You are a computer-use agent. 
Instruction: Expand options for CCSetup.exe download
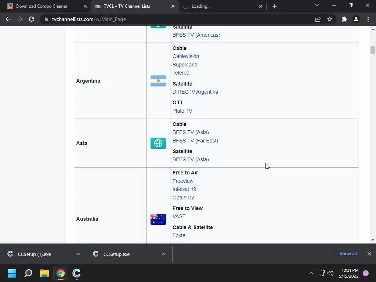point(164,254)
